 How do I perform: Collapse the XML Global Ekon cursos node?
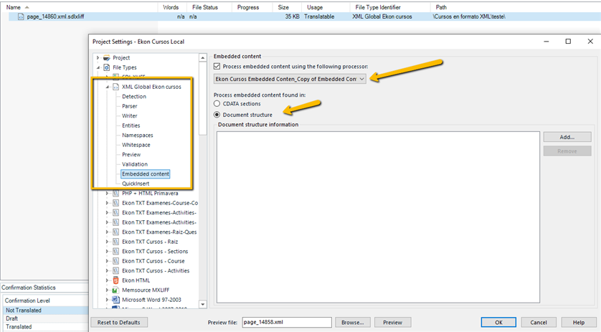[x=107, y=87]
